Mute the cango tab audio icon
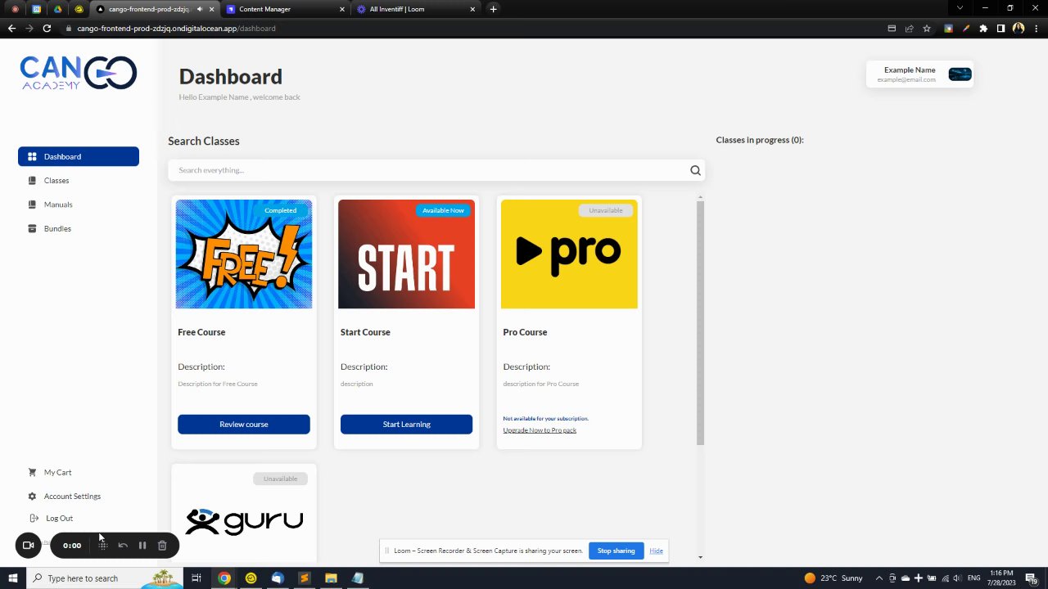 pos(199,9)
